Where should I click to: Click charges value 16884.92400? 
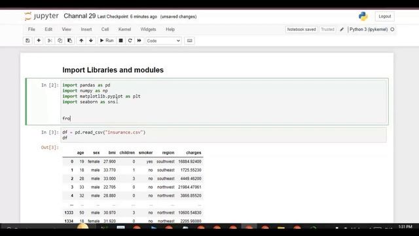190,162
